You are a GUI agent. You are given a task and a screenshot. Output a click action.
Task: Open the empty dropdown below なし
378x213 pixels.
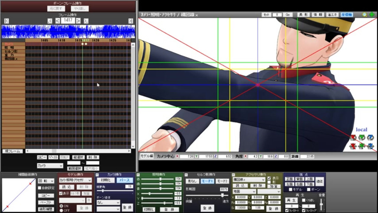(x=108, y=209)
